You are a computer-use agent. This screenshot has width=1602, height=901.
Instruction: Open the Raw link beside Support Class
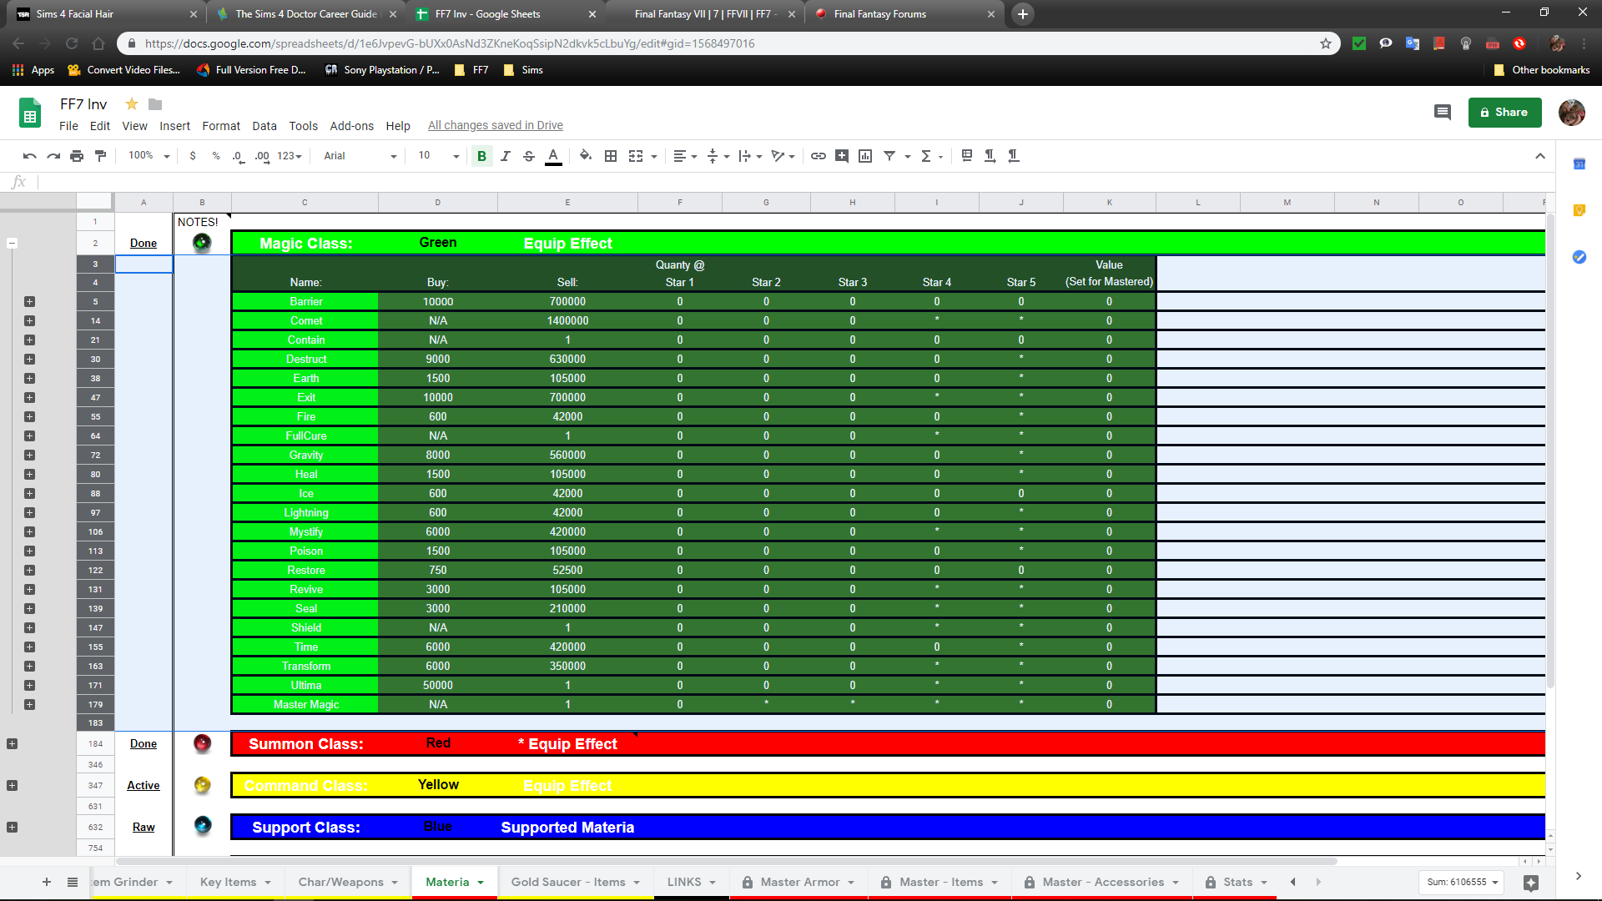pyautogui.click(x=144, y=827)
